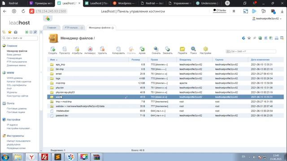
Task: Switch to Underscores browser tab
Action: pyautogui.click(x=208, y=3)
